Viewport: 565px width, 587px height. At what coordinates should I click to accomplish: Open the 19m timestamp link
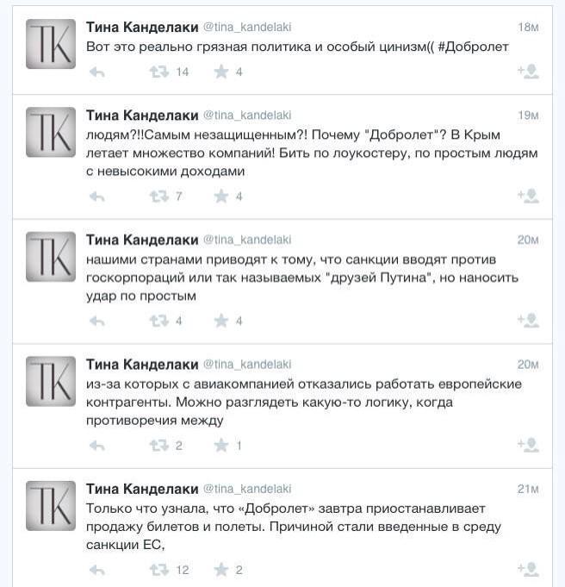[528, 116]
